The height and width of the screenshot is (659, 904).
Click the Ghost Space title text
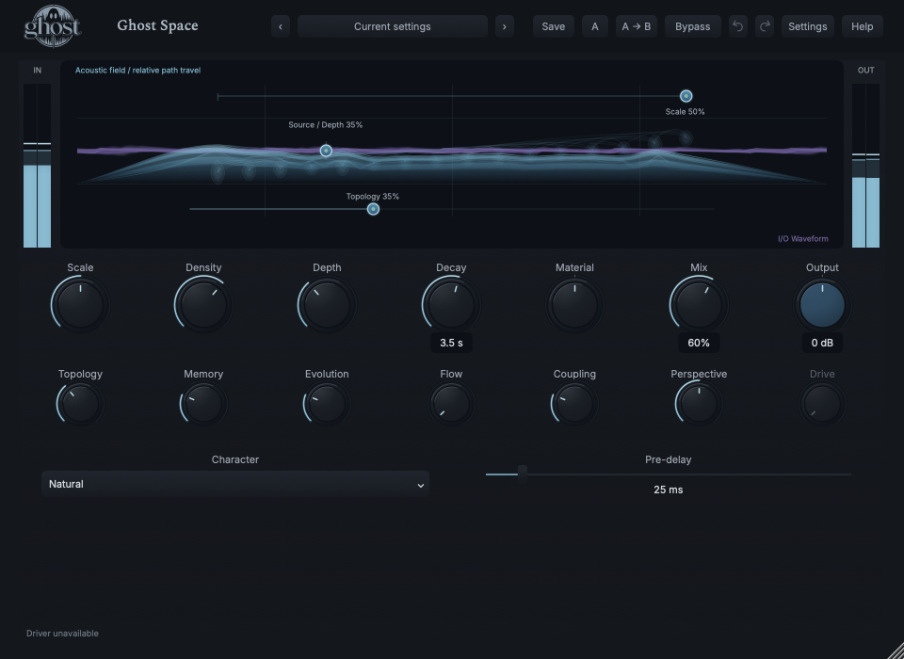click(x=157, y=25)
